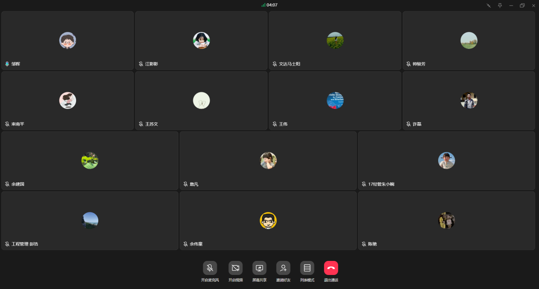Select 文达马士阳 participant tile avatar
539x289 pixels.
pyautogui.click(x=335, y=40)
